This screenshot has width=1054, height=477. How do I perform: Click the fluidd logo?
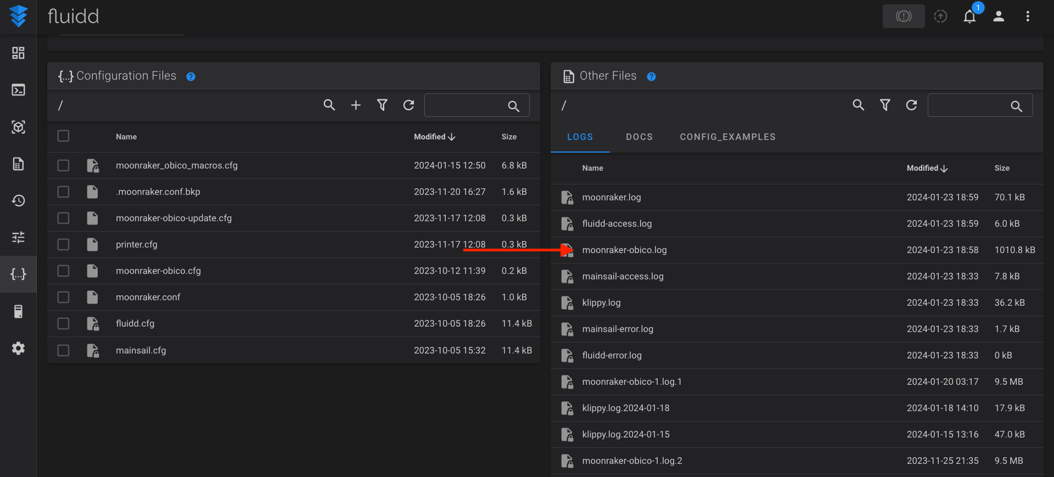point(18,16)
